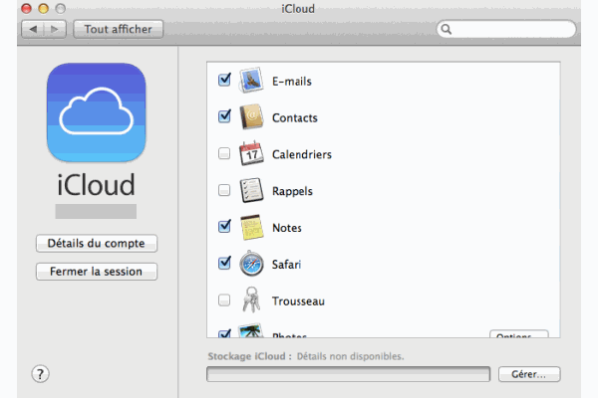Click the Safari compass icon
The image size is (598, 398).
(251, 263)
